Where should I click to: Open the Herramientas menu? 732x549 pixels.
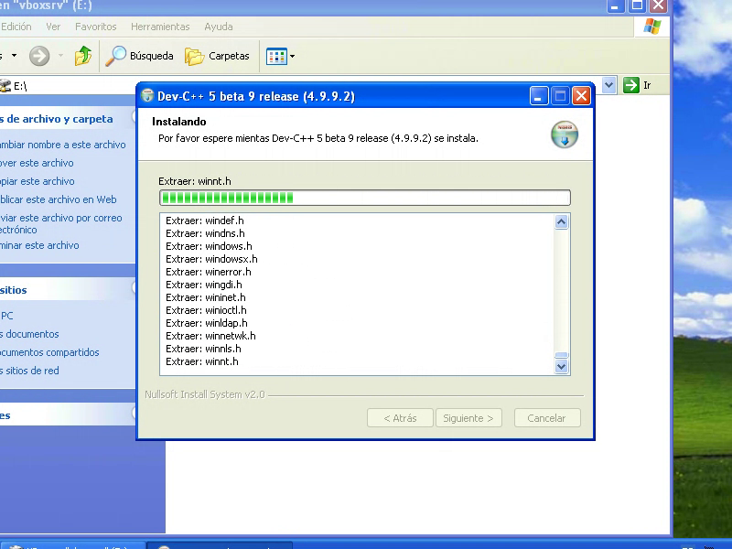[x=160, y=27]
